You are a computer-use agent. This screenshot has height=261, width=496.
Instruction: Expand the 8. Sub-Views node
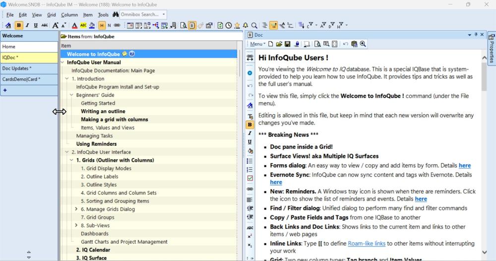pyautogui.click(x=76, y=225)
